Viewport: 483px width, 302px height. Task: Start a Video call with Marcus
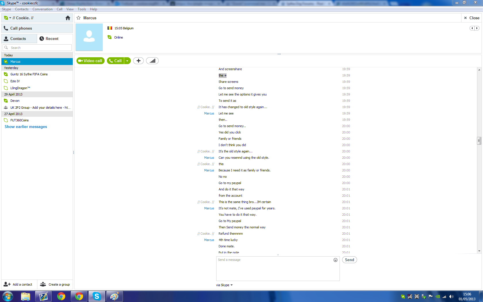tap(91, 61)
